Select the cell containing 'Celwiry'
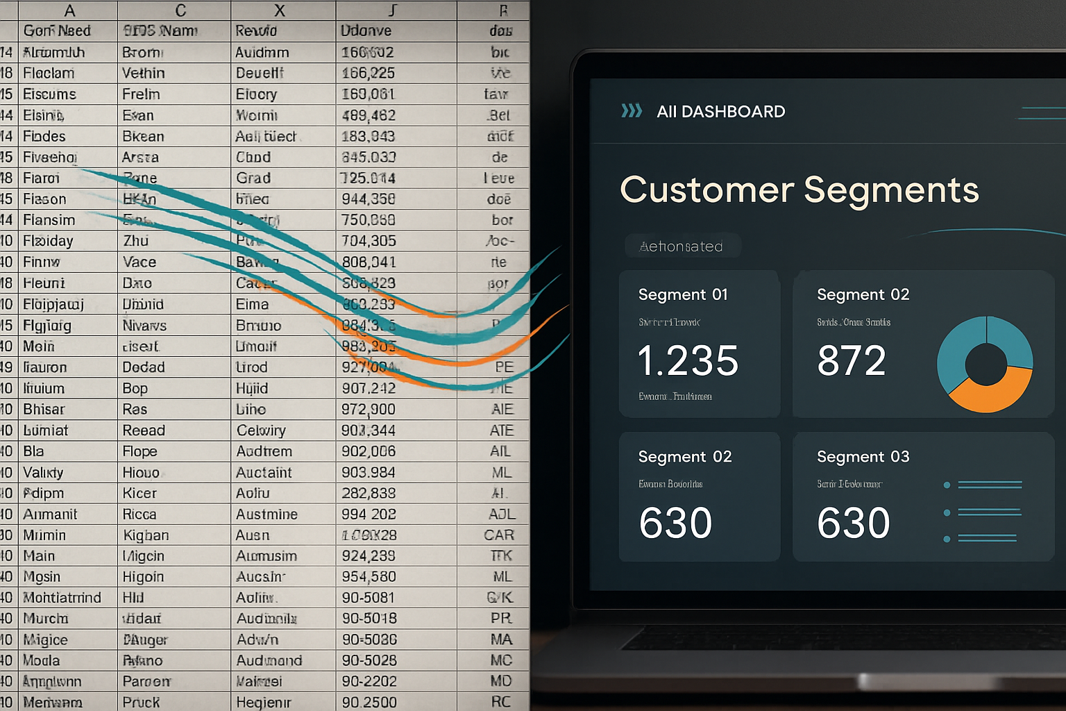This screenshot has width=1066, height=711. 283,430
